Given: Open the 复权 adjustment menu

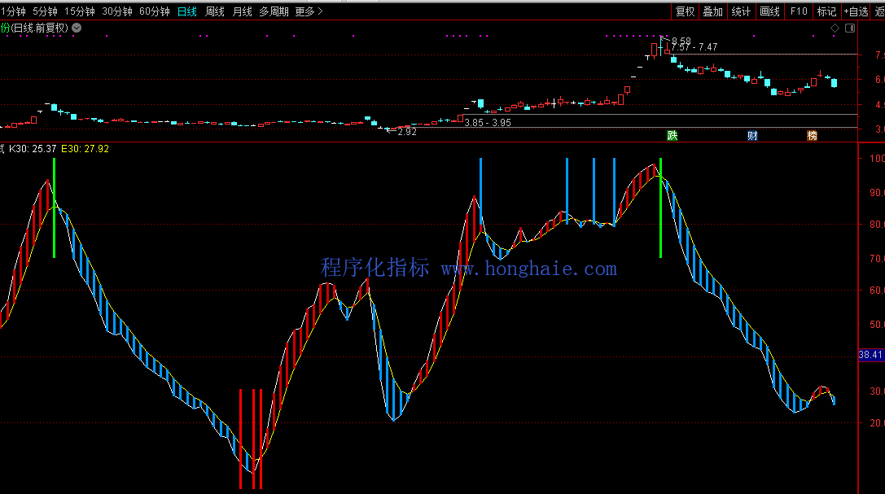Looking at the screenshot, I should coord(686,11).
